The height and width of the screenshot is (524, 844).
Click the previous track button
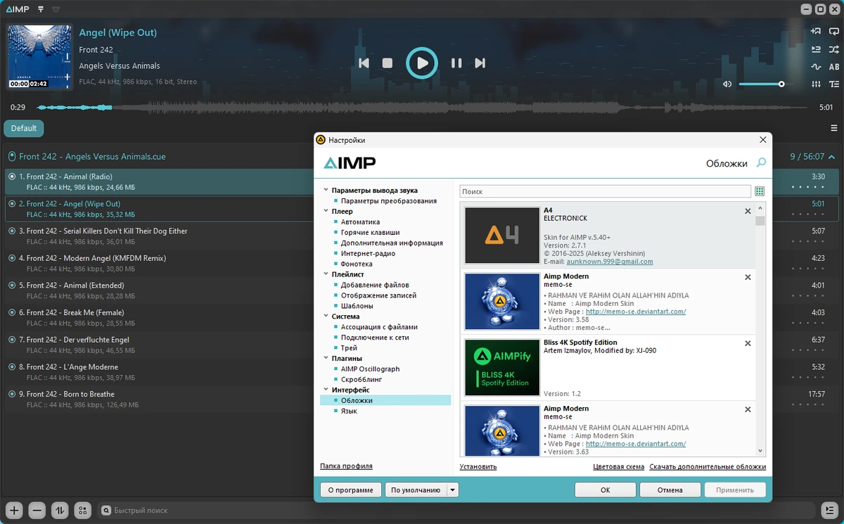(x=364, y=63)
